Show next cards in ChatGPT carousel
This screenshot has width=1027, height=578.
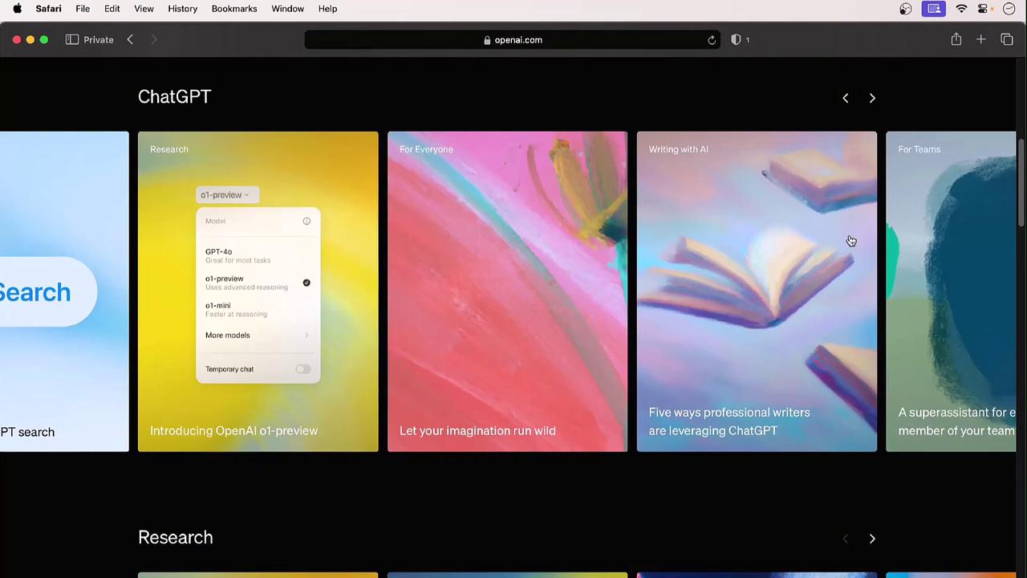pyautogui.click(x=872, y=98)
